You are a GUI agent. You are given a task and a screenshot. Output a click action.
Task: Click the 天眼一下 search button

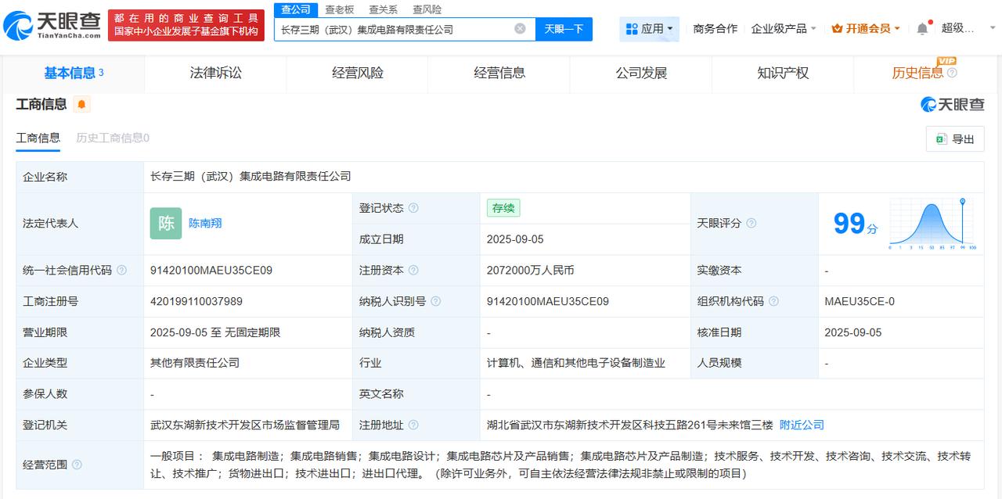click(x=564, y=29)
